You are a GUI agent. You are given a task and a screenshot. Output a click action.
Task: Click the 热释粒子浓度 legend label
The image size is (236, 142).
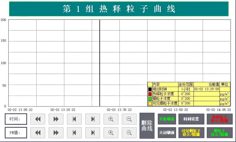point(163,94)
